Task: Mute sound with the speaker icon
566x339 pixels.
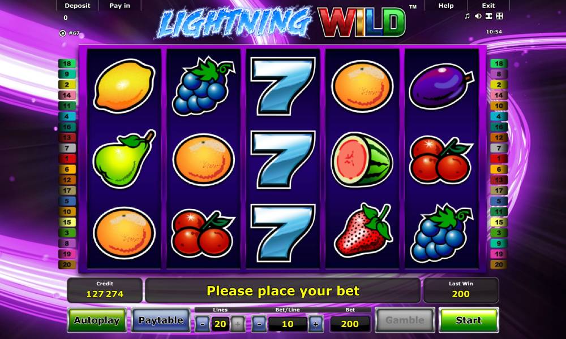Action: (478, 16)
